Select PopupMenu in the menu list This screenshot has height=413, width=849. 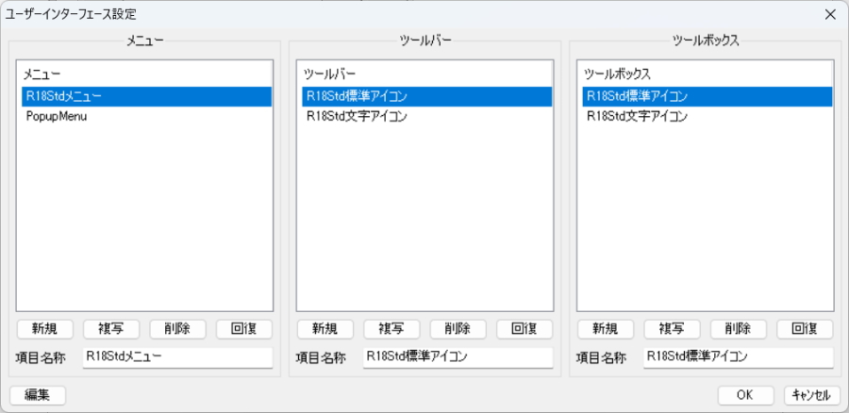tap(57, 117)
